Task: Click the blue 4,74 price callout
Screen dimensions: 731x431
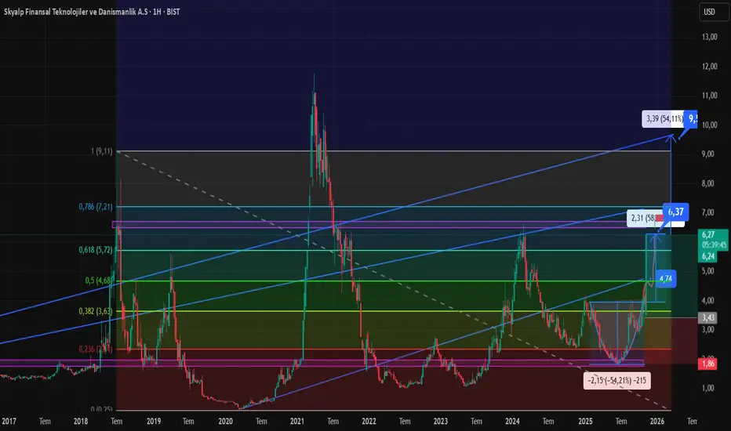Action: (665, 279)
